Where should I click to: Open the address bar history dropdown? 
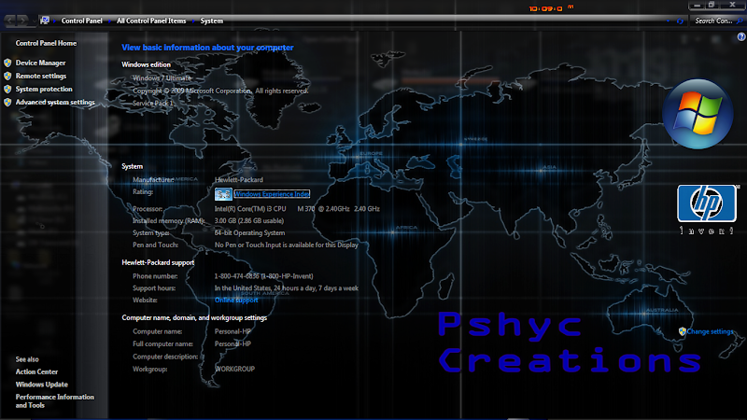pos(668,21)
